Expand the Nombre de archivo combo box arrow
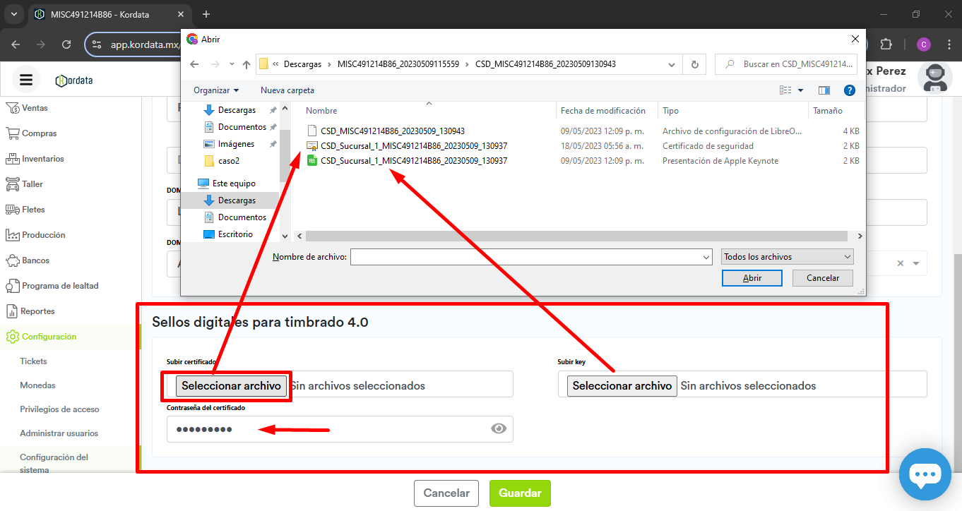962x511 pixels. click(706, 258)
